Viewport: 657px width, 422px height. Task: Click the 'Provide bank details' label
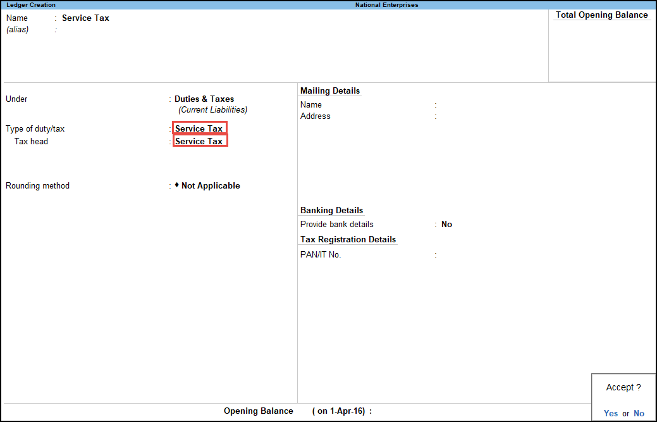click(337, 224)
